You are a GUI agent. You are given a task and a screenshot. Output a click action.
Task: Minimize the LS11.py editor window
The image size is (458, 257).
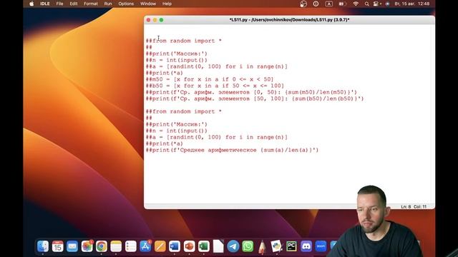click(155, 20)
